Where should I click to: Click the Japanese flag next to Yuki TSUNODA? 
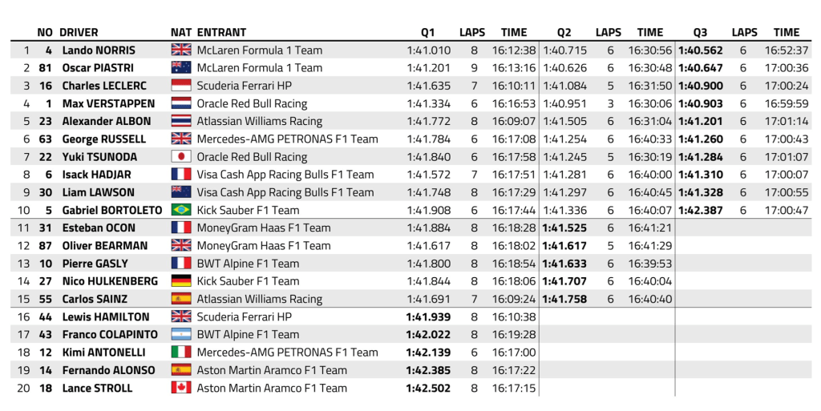(x=181, y=157)
